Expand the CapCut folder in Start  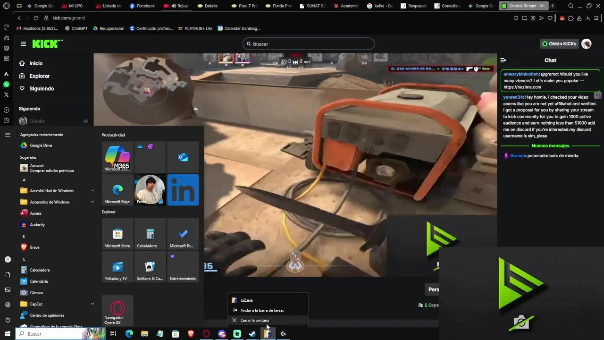58,304
